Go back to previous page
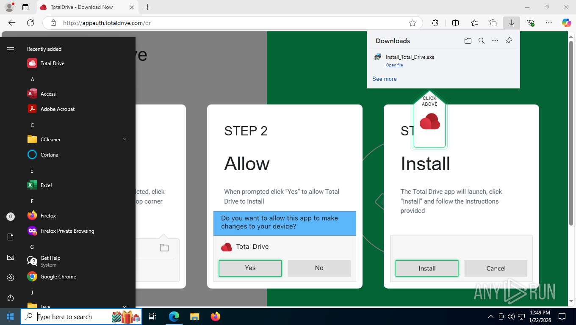Image resolution: width=576 pixels, height=325 pixels. tap(12, 23)
